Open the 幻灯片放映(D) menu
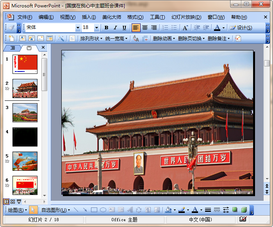This screenshot has height=227, width=273. pos(186,17)
